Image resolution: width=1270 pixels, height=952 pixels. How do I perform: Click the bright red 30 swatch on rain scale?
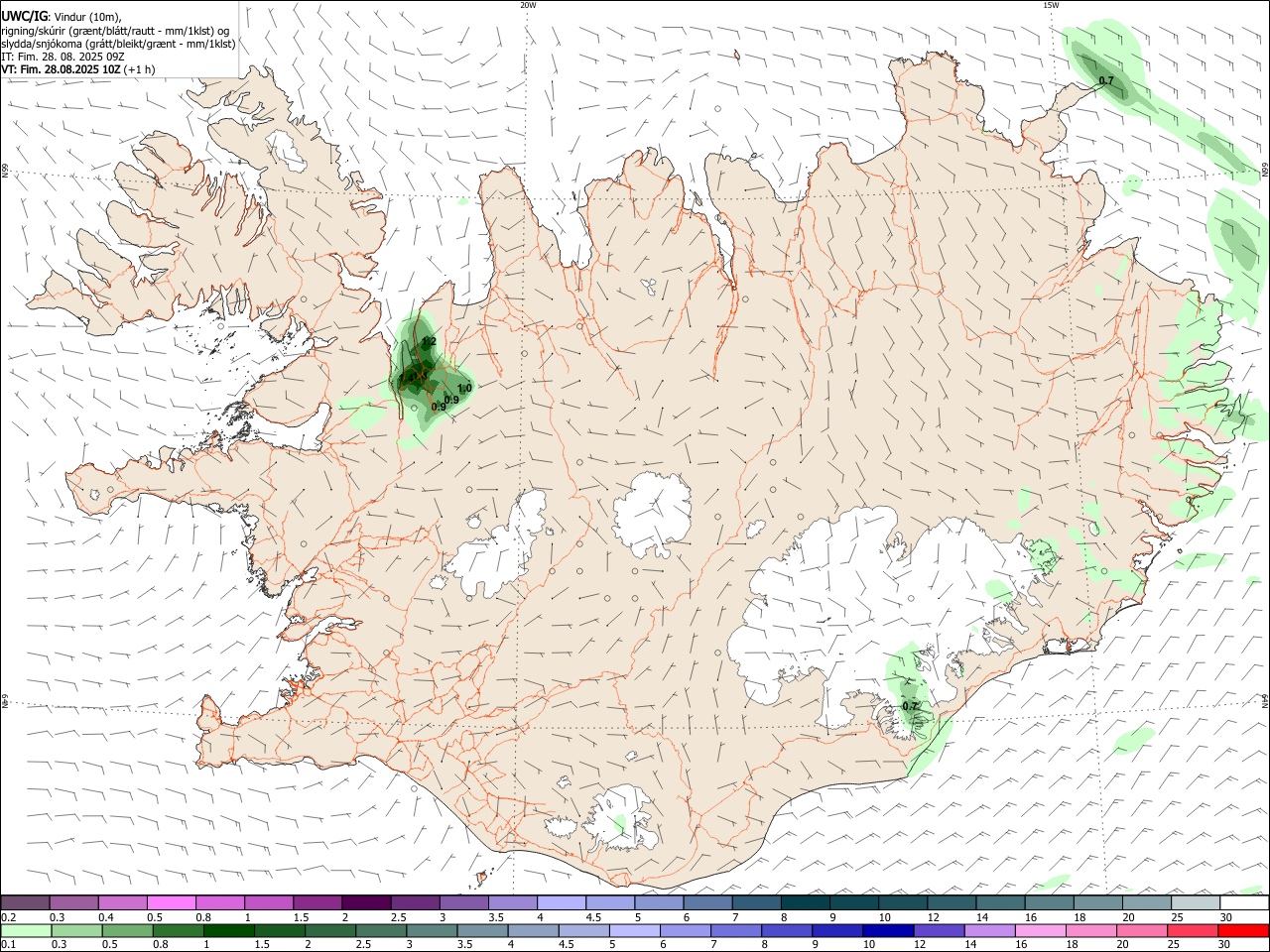tap(1243, 930)
